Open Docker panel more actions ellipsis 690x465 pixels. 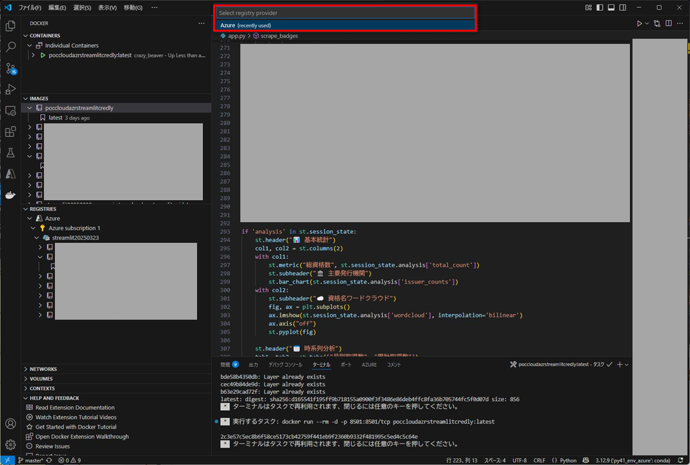click(x=202, y=23)
